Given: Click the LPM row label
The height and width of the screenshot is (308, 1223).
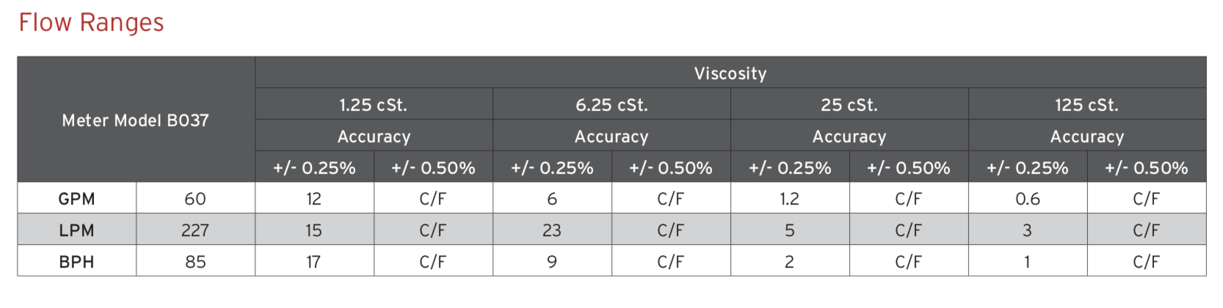Looking at the screenshot, I should click(76, 230).
